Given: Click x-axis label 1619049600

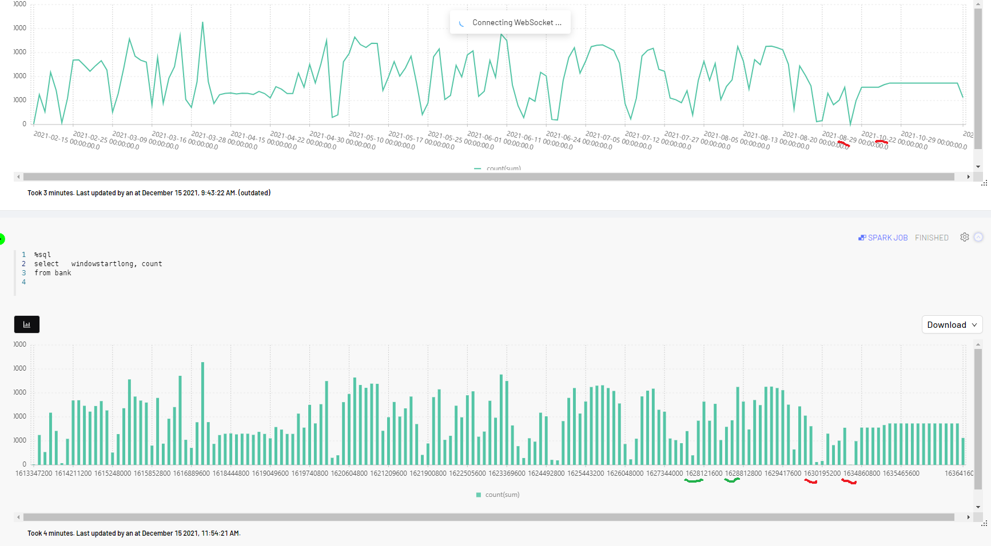Looking at the screenshot, I should tap(270, 473).
